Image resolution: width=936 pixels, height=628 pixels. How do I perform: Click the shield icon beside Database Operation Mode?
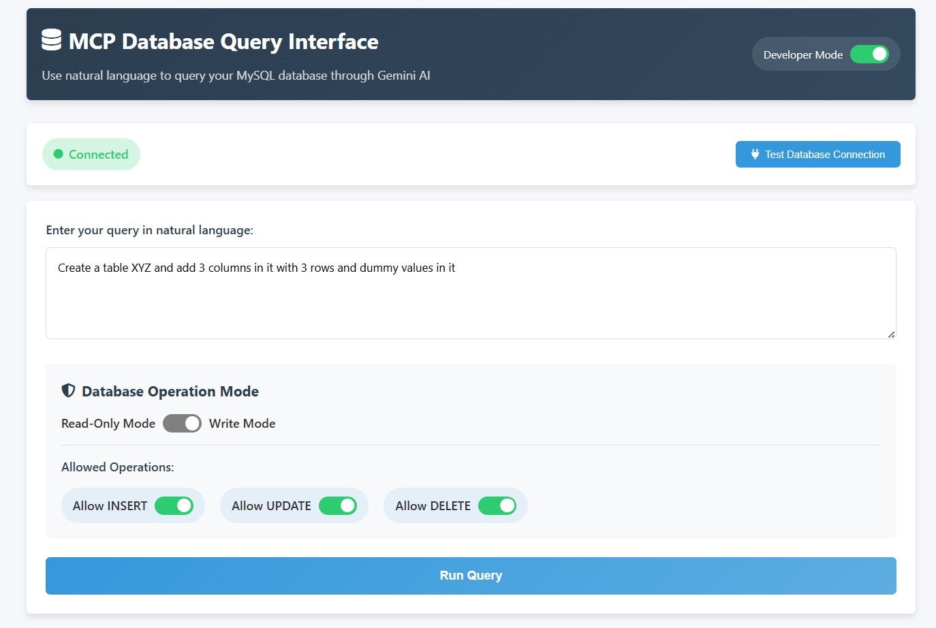coord(67,390)
